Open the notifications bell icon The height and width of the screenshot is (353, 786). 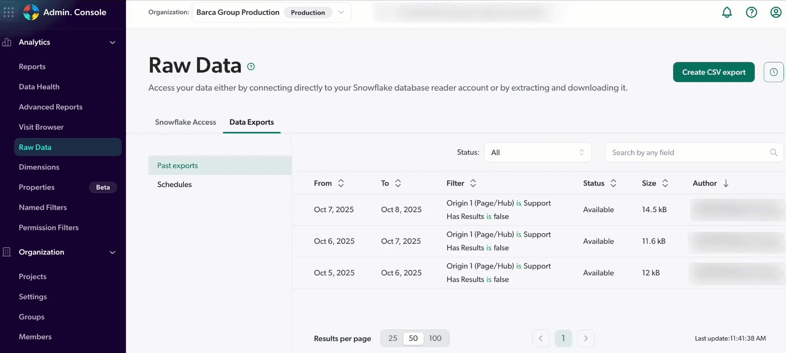[727, 12]
